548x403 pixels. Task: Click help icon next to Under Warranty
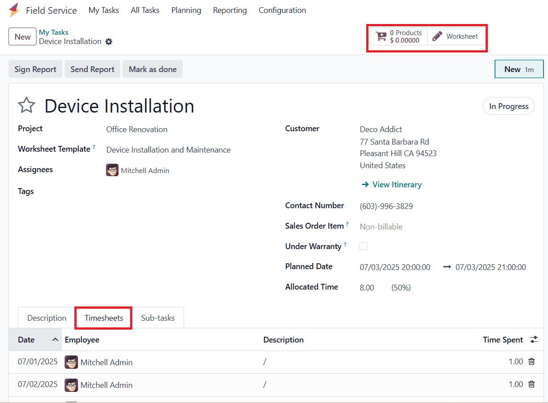click(345, 245)
